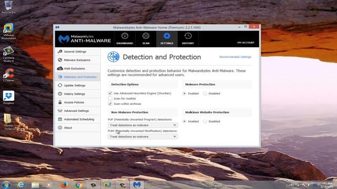Click Malwarebytes taskbar icon
The width and height of the screenshot is (337, 189).
(x=137, y=184)
